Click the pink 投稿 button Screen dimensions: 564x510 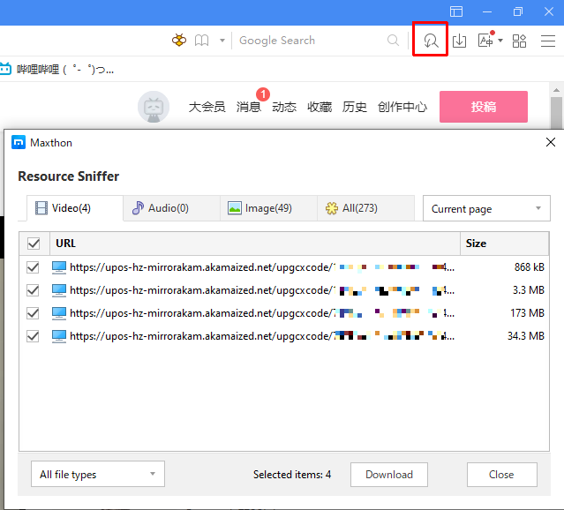(x=484, y=107)
